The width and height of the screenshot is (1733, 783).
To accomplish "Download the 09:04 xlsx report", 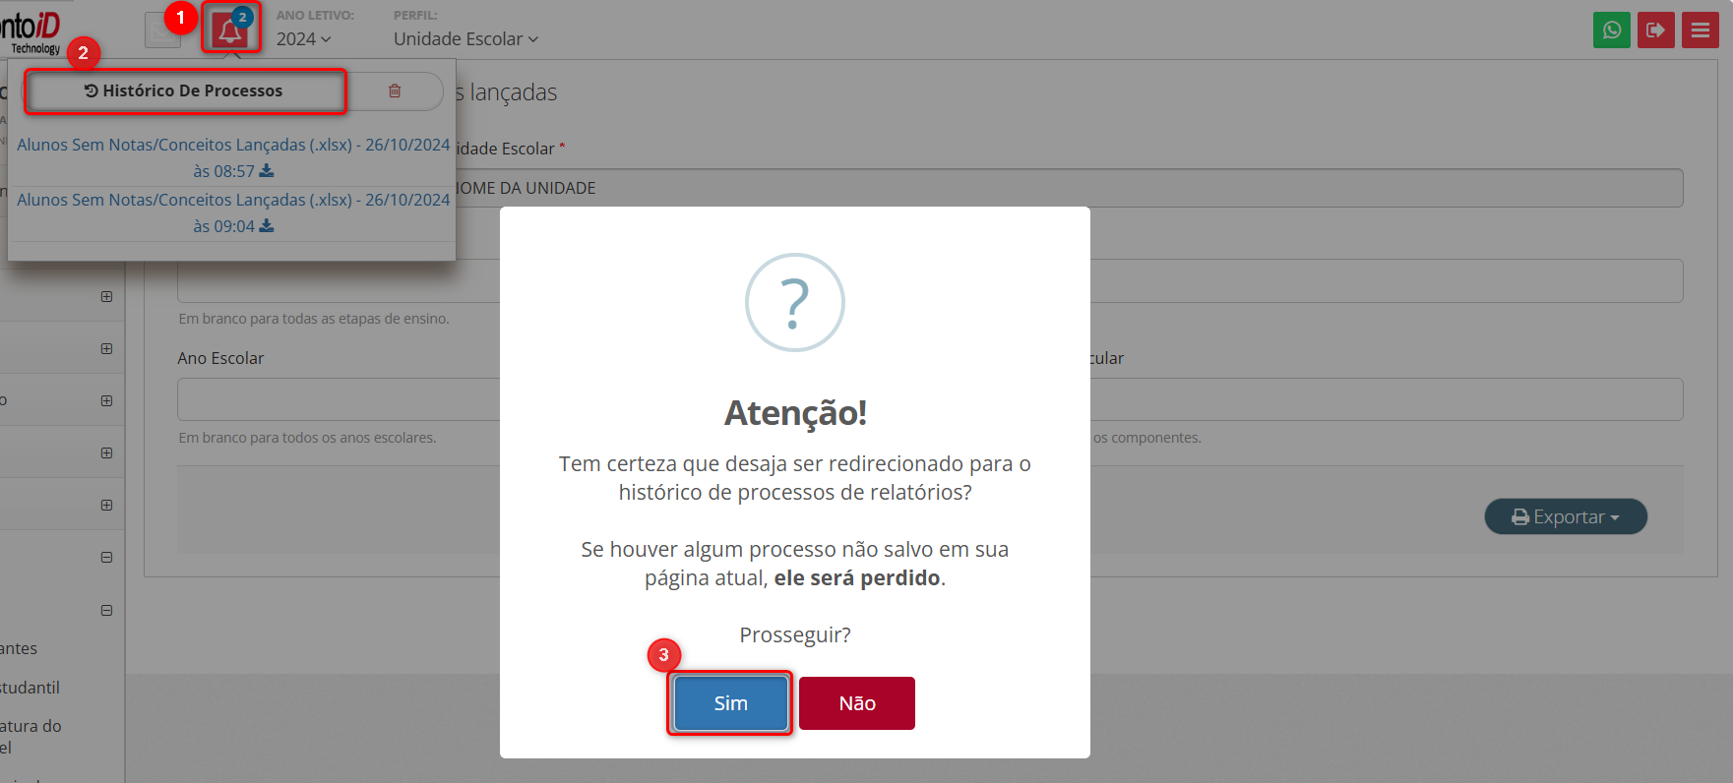I will (x=267, y=226).
